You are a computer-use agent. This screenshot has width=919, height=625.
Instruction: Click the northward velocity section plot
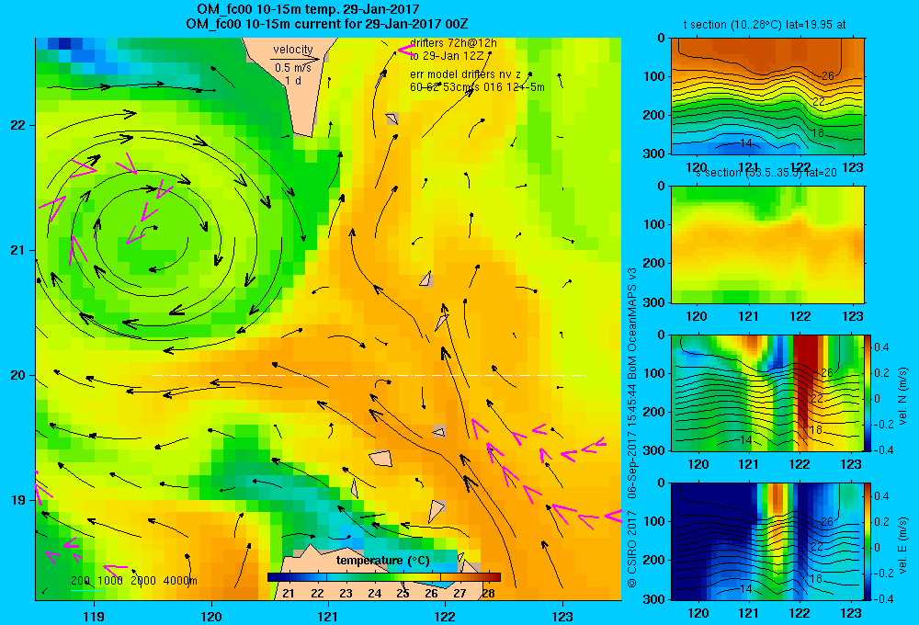click(767, 392)
